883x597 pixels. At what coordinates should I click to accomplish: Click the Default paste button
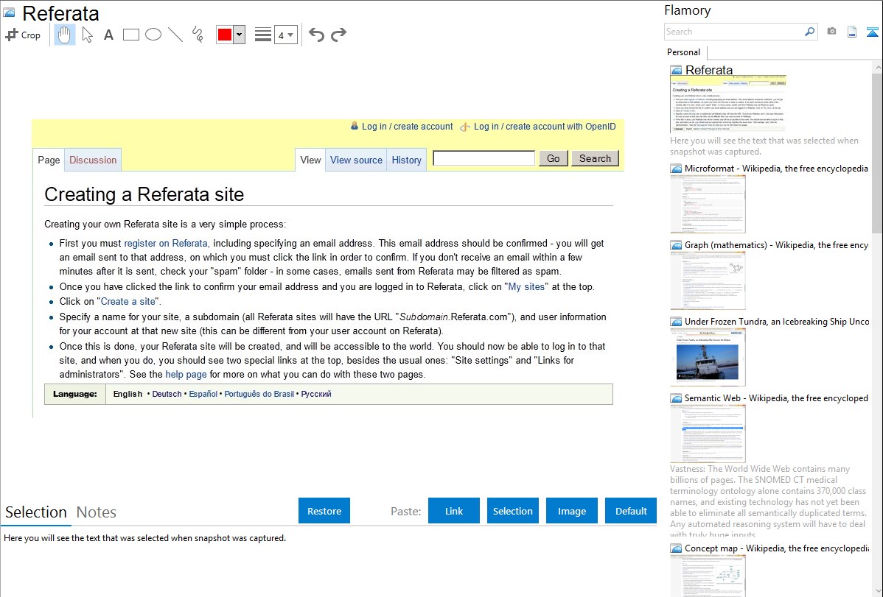click(631, 511)
